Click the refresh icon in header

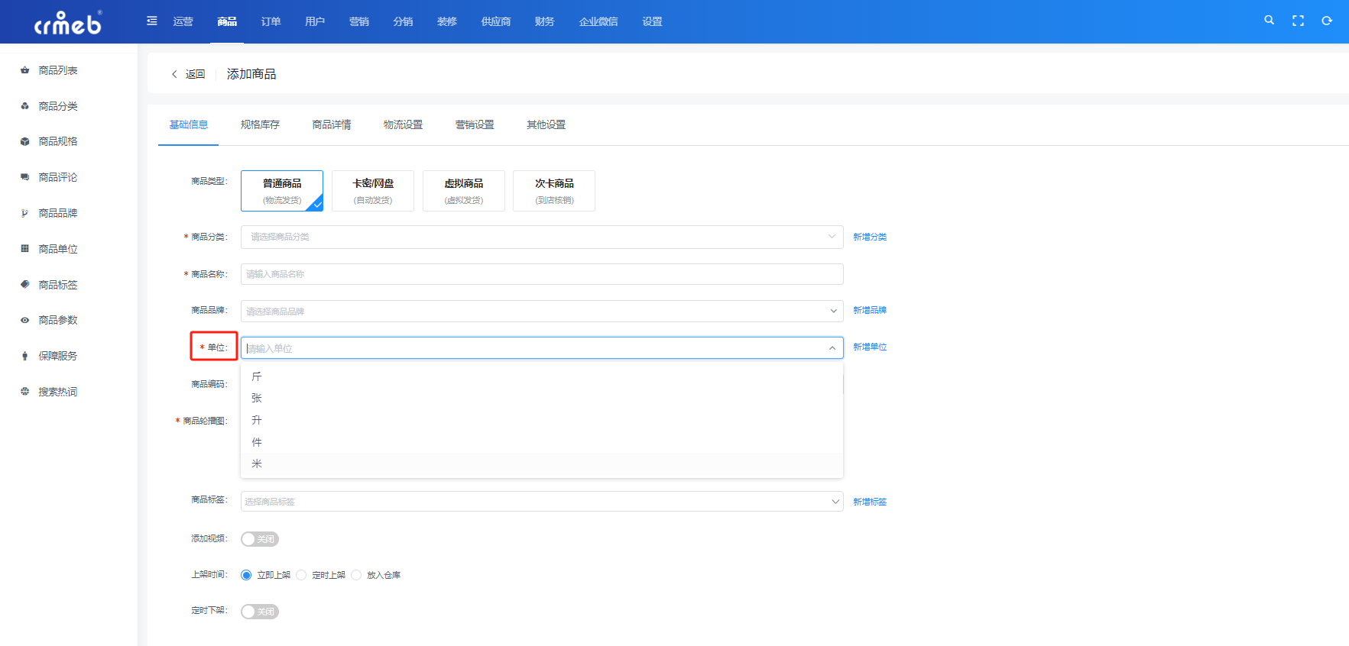coord(1327,21)
